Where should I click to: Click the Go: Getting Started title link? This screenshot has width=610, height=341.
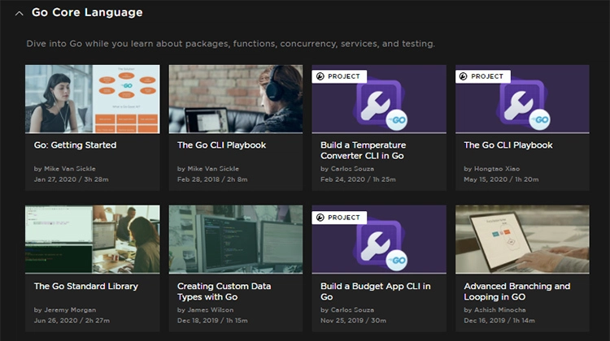click(x=75, y=145)
